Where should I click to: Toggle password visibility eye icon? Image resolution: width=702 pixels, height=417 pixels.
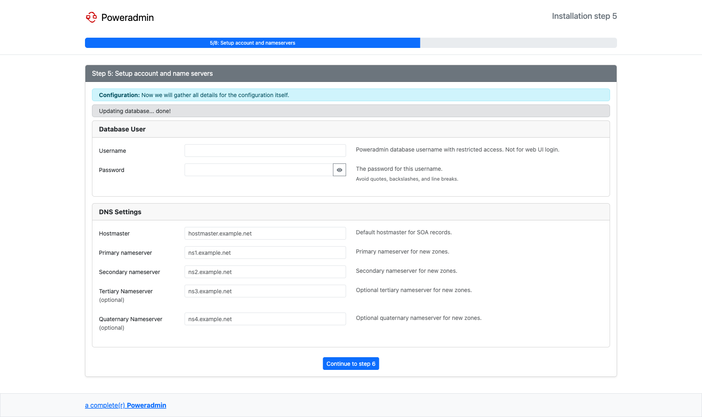(x=339, y=170)
